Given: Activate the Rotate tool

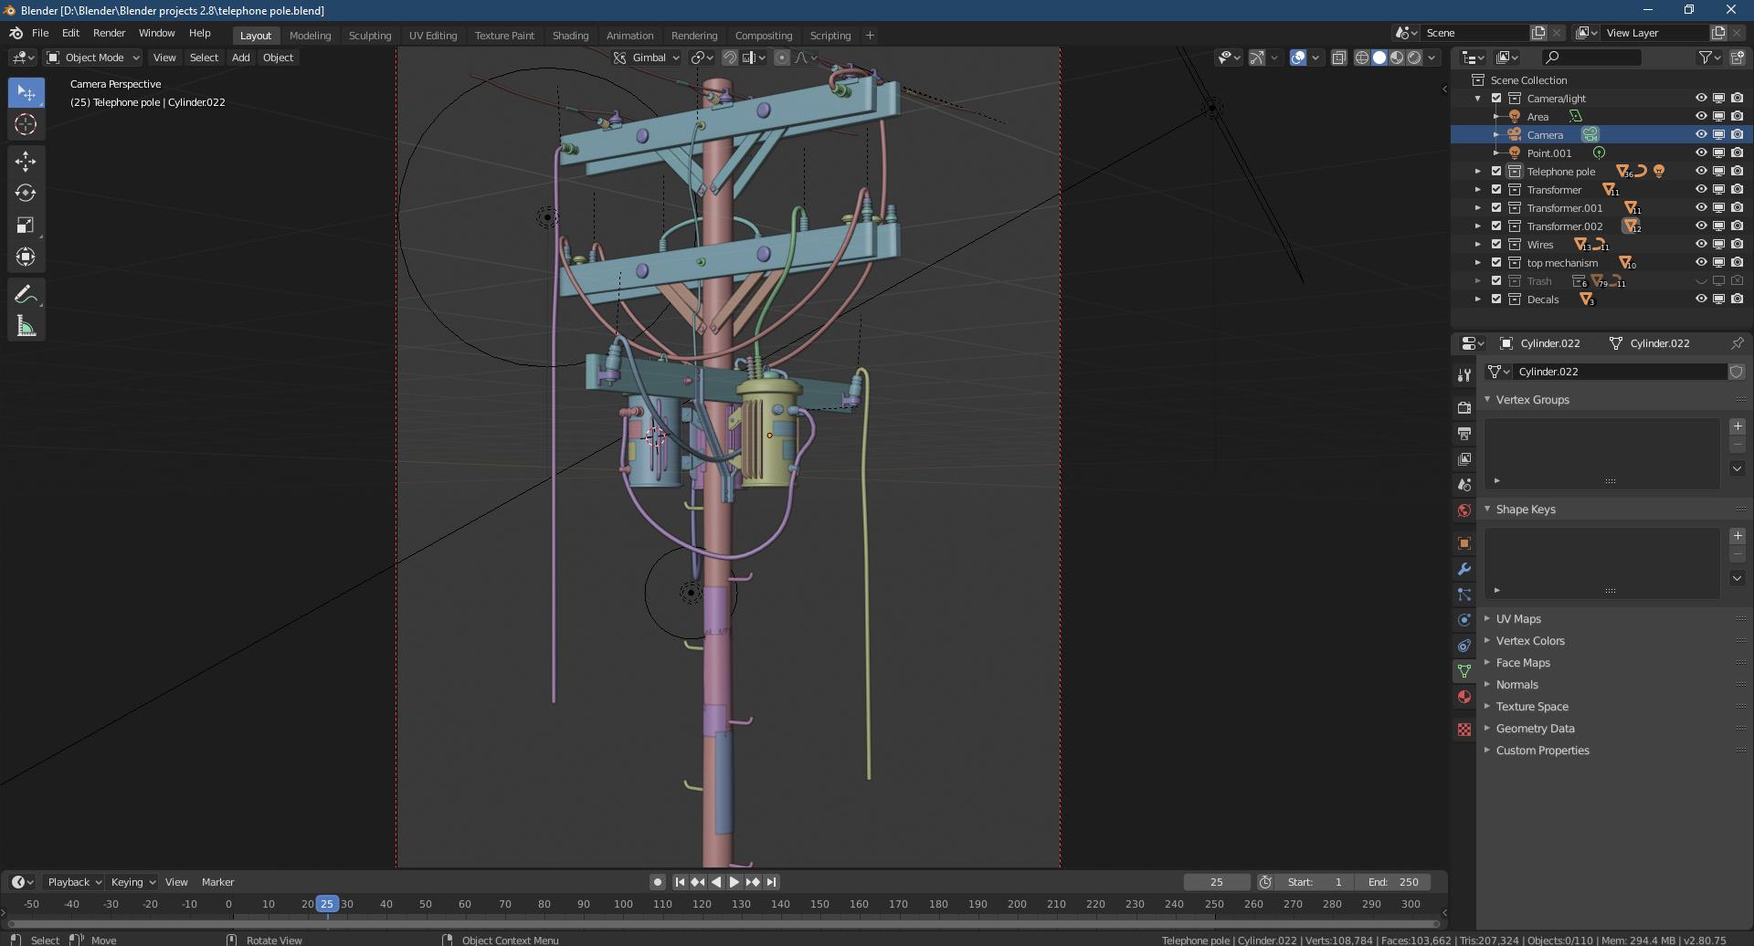Looking at the screenshot, I should click(26, 194).
